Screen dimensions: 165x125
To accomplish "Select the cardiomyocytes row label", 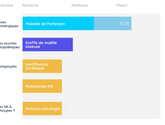I will pyautogui.click(x=8, y=66).
